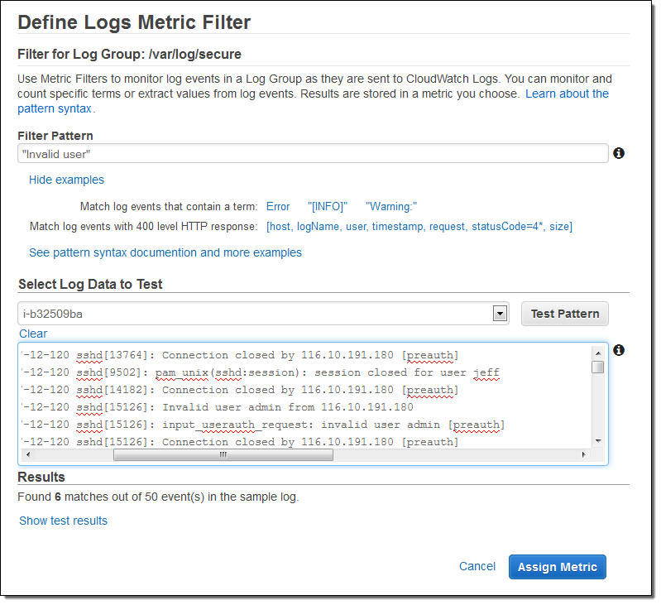The width and height of the screenshot is (661, 605).
Task: Select the Error example pattern
Action: [x=278, y=206]
